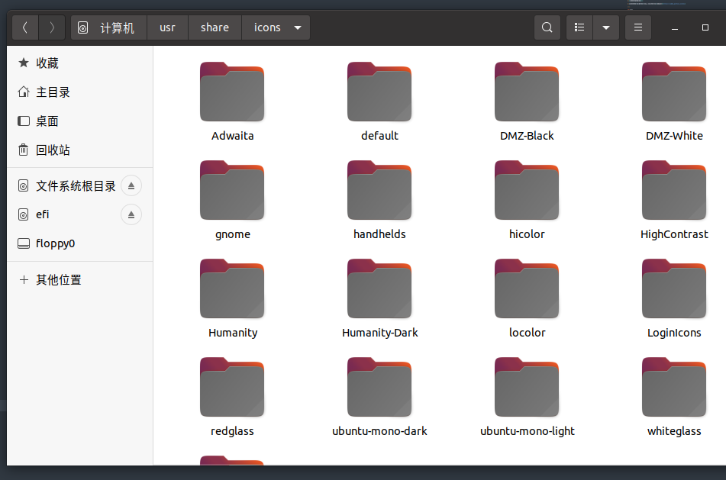726x480 pixels.
Task: Click the 'gnome' folder name label
Action: (232, 235)
